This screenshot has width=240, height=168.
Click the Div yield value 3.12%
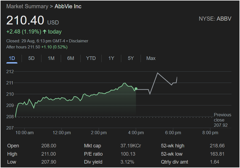click(x=127, y=162)
